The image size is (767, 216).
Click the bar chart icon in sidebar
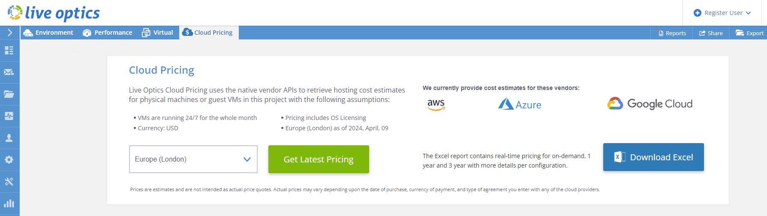click(9, 204)
